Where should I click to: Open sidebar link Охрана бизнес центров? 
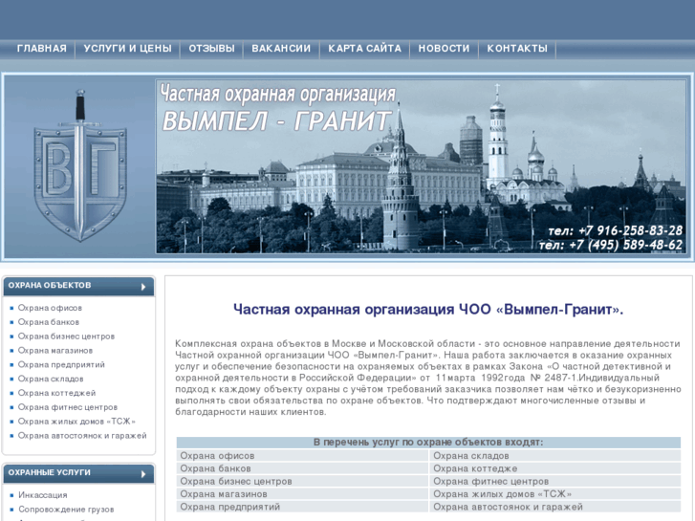click(x=66, y=336)
